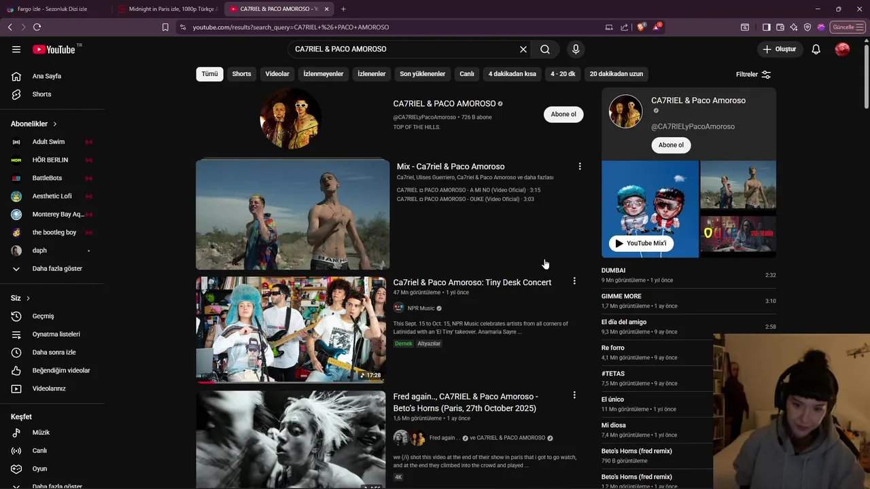Image resolution: width=870 pixels, height=489 pixels.
Task: Select the 4 dakikadan kısa chip
Action: tap(512, 73)
